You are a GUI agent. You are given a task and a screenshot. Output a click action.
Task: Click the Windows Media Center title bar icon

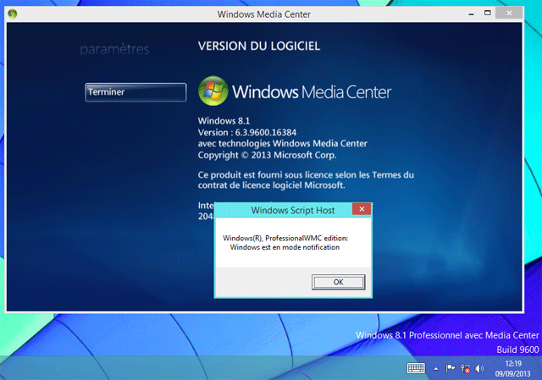pyautogui.click(x=13, y=14)
